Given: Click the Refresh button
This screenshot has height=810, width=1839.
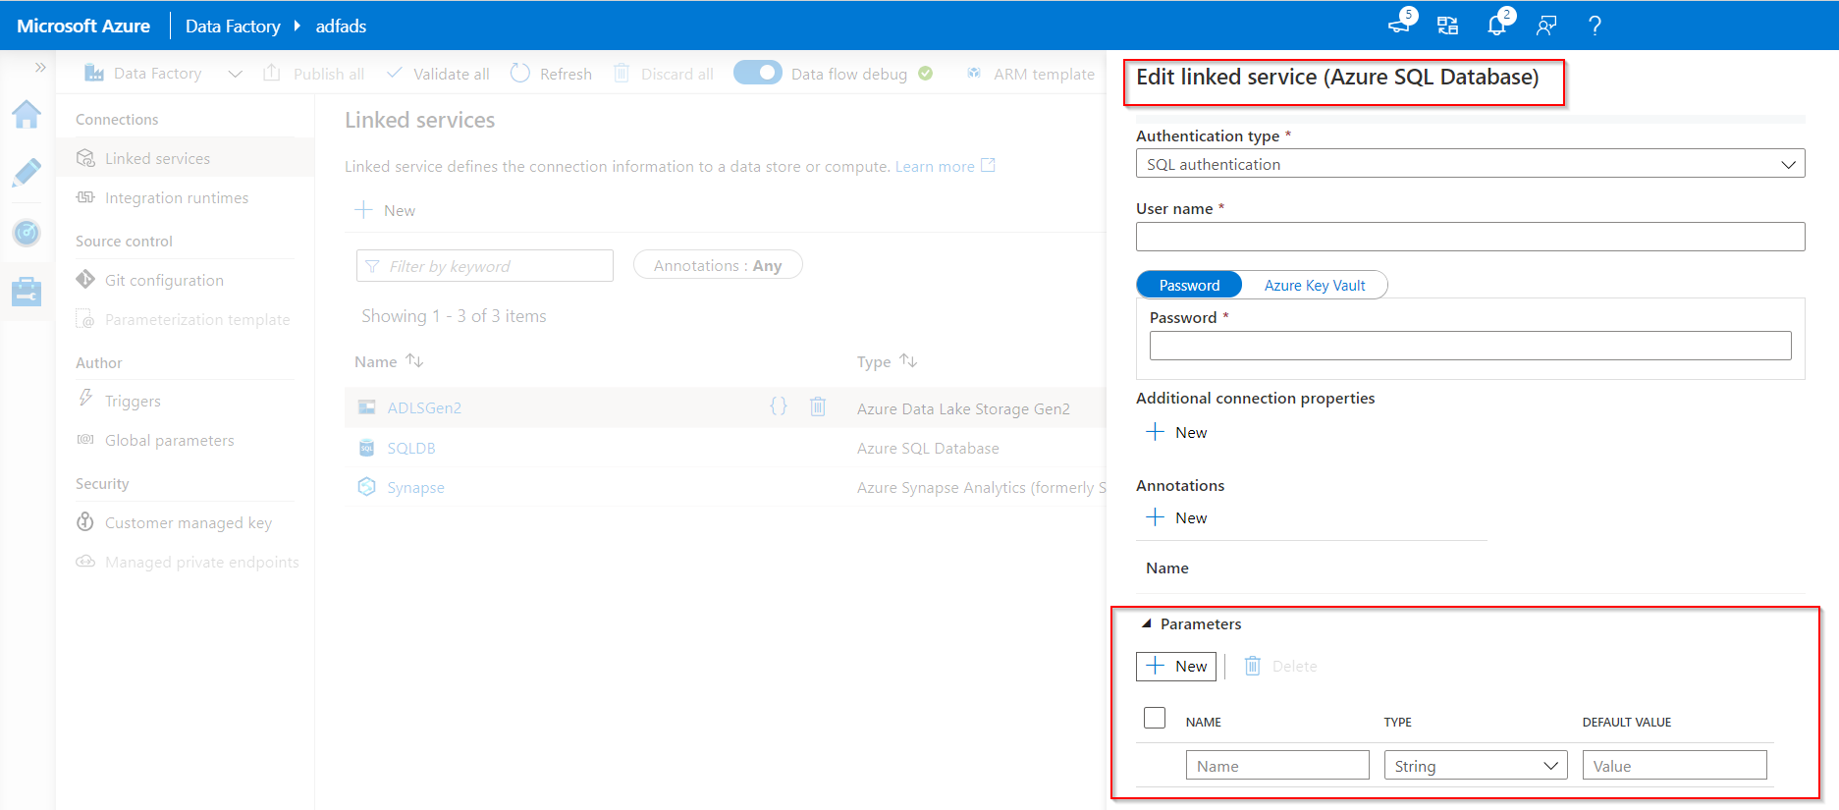Looking at the screenshot, I should (x=552, y=74).
